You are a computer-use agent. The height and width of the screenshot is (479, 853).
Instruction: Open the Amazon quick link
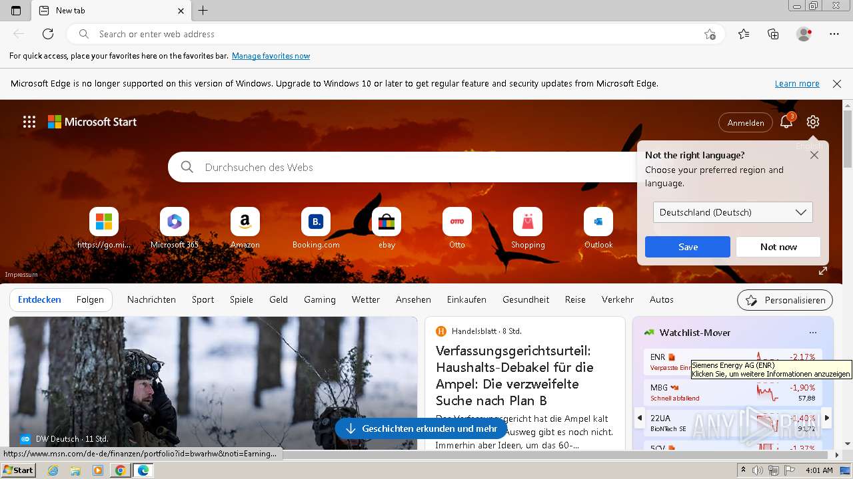click(x=245, y=228)
